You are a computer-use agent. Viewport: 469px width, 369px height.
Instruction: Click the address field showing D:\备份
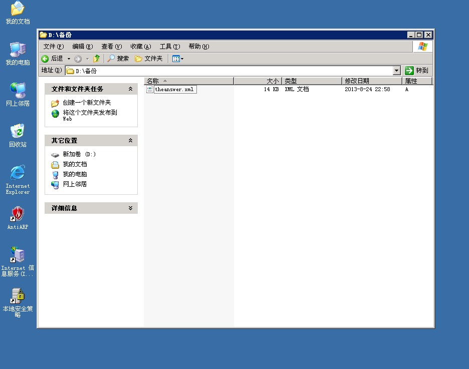(x=229, y=71)
